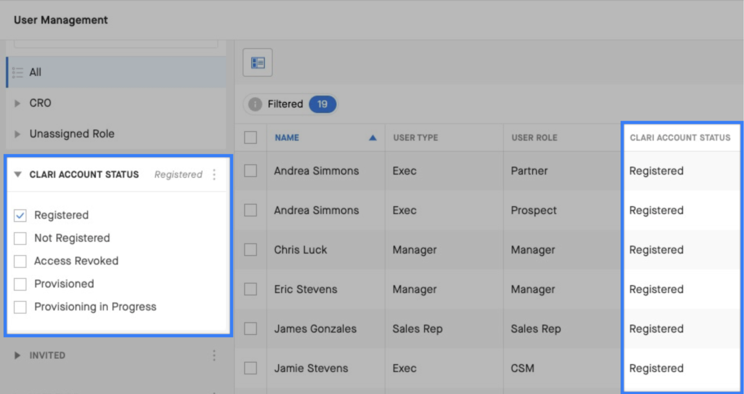Click the info icon beside Filtered
This screenshot has height=394, width=744.
point(255,104)
